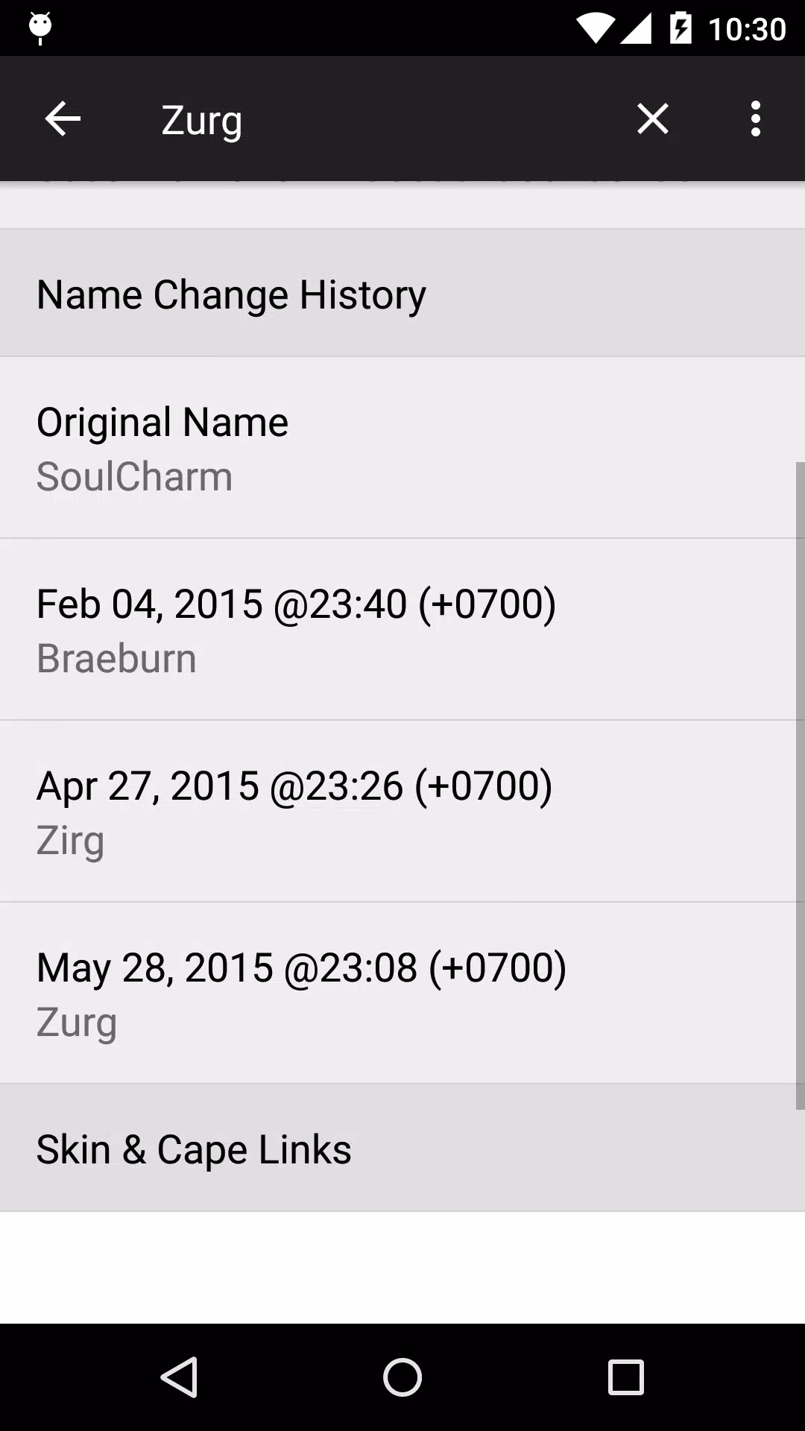Navigate back using the arrow icon
Screen dimensions: 805x1431
(x=63, y=119)
